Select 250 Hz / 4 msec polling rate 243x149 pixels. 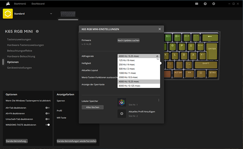(139, 65)
